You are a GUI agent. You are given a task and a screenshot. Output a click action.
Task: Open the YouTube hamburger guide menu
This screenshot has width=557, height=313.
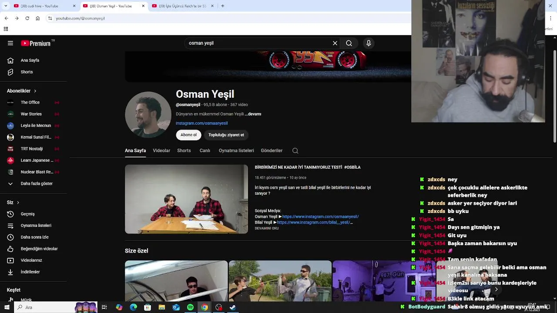(10, 43)
